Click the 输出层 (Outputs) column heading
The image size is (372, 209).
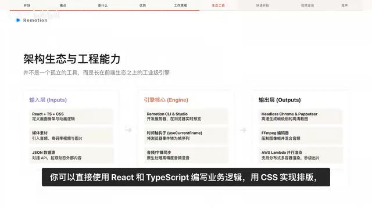point(280,100)
